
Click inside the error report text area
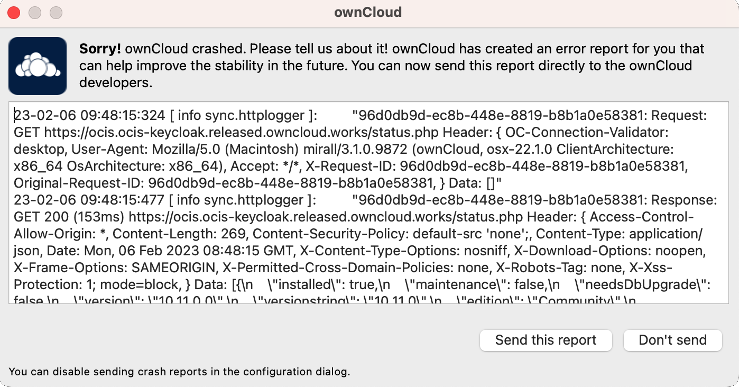pos(369,201)
